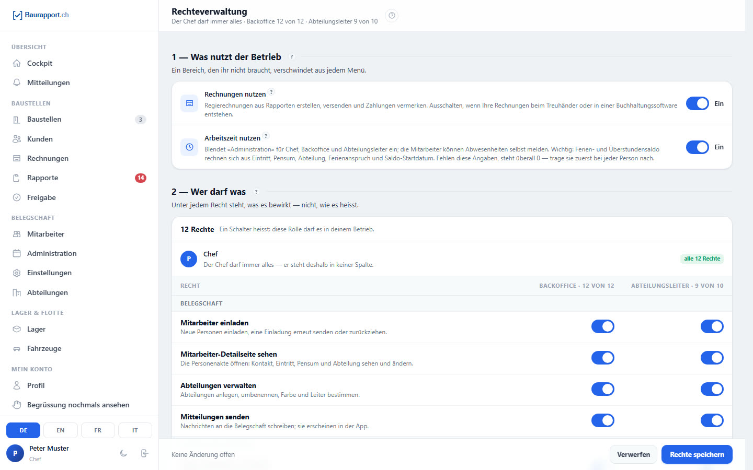753x470 pixels.
Task: Click help icon next to Wer darf was
Action: (x=256, y=192)
